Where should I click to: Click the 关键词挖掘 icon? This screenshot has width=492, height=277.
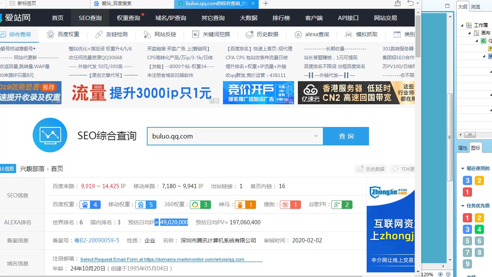coord(196,34)
